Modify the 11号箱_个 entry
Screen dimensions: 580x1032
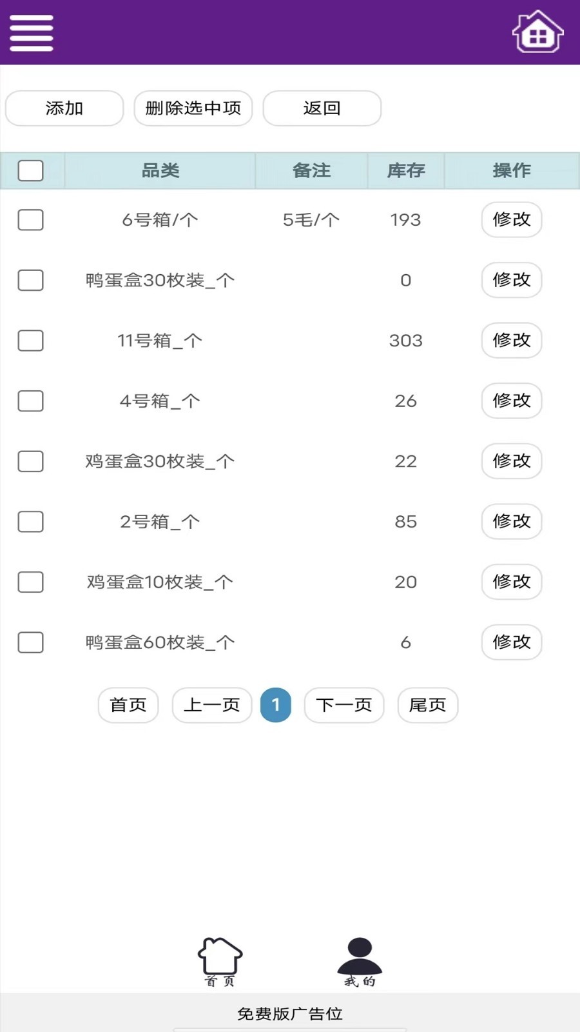[x=511, y=340]
